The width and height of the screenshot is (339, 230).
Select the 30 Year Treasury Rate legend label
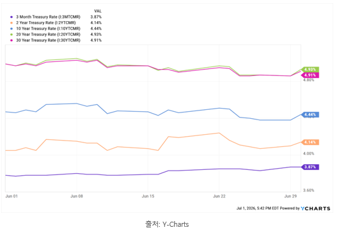(48, 40)
